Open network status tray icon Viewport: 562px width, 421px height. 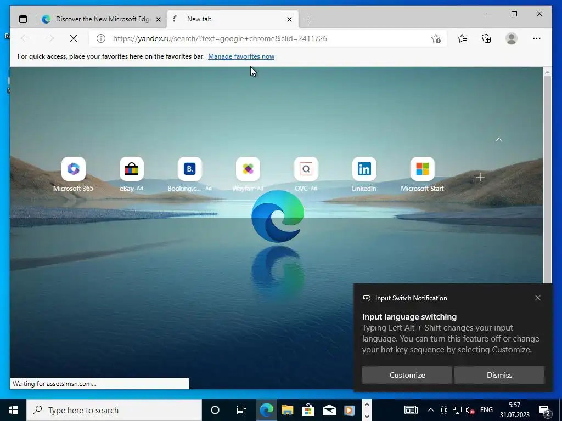(457, 410)
